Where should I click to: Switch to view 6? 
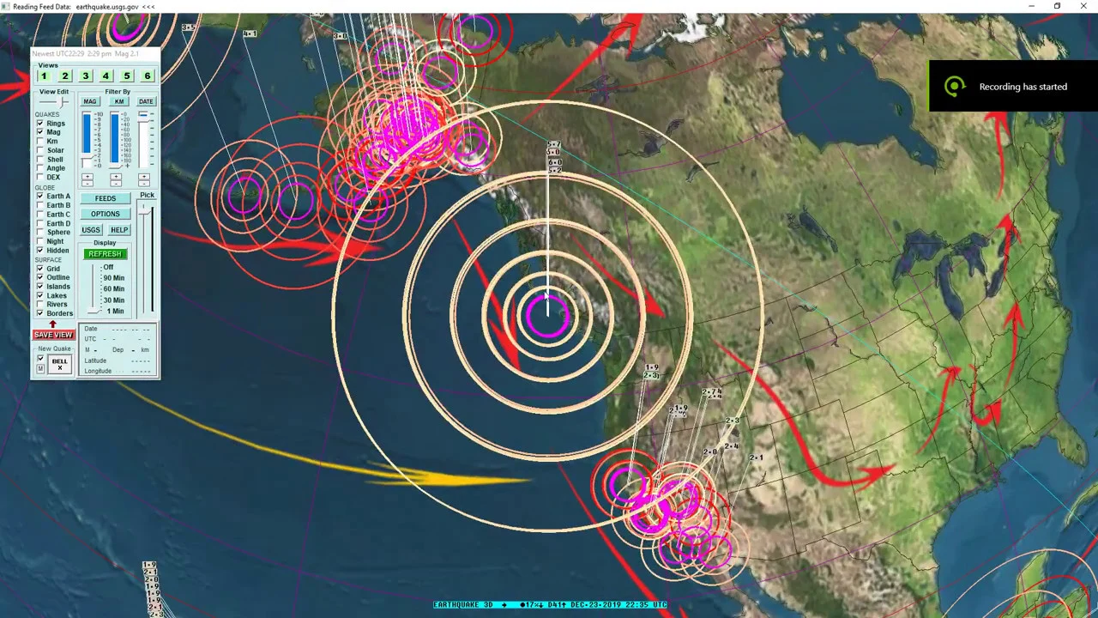tap(147, 76)
